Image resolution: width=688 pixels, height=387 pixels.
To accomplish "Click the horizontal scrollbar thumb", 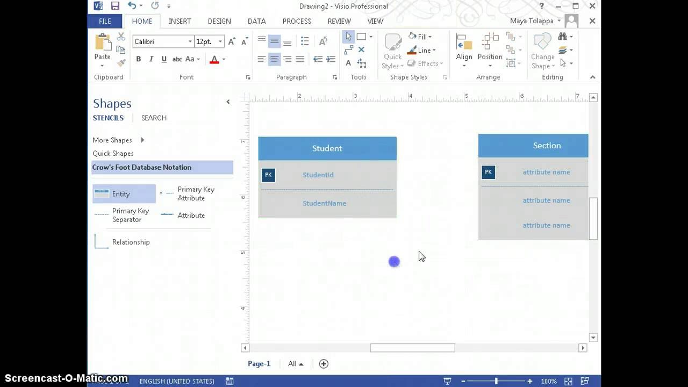I will (x=412, y=348).
